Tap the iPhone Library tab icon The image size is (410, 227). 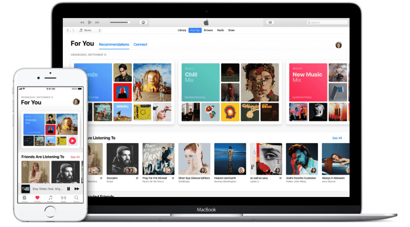[24, 197]
